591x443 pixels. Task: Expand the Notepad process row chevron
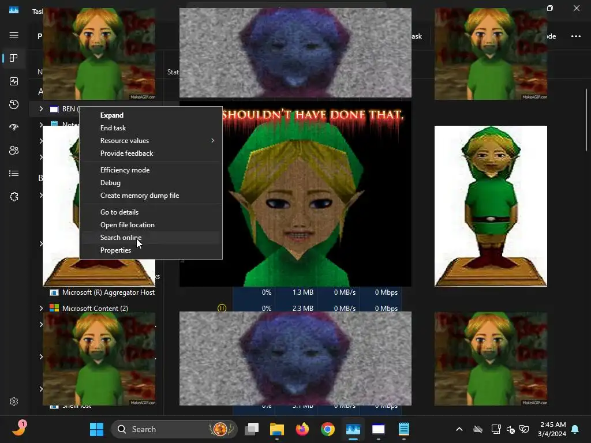(41, 125)
